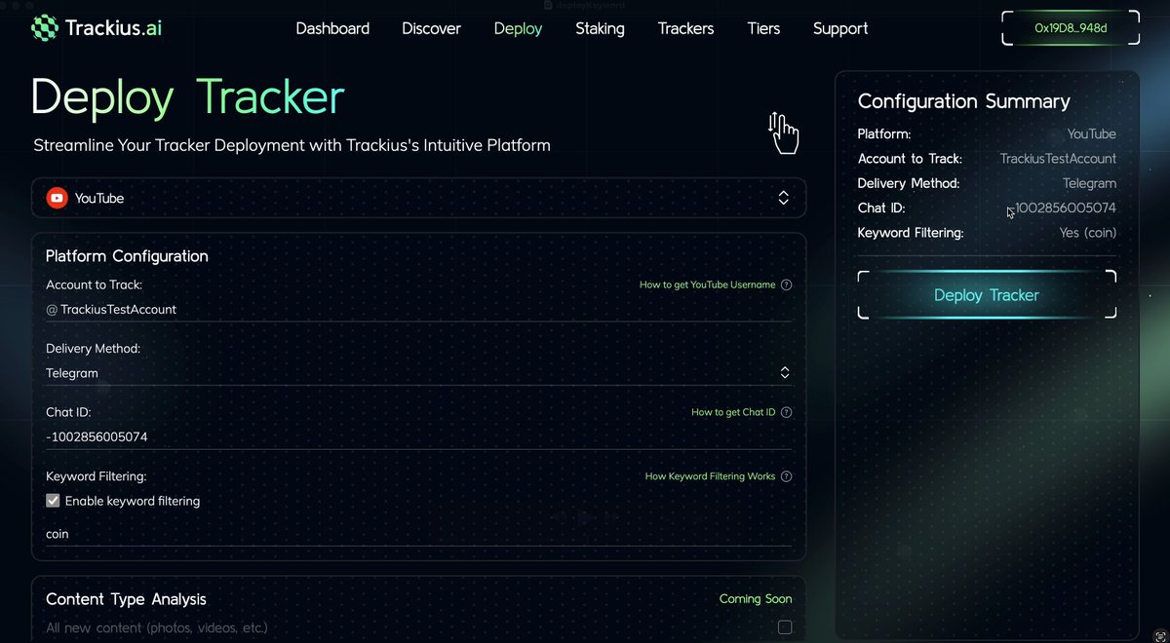View the Tiers page
1170x643 pixels.
click(x=763, y=28)
